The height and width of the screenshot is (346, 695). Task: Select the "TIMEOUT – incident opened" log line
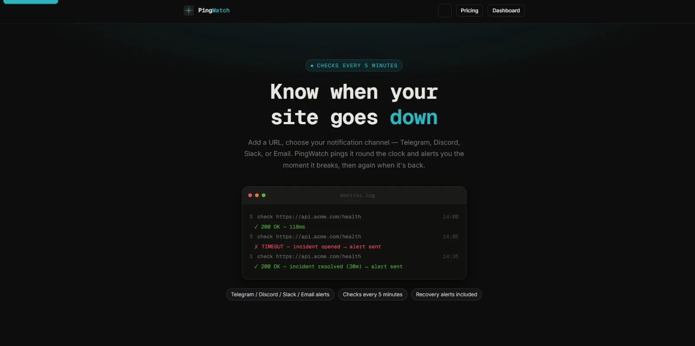click(317, 247)
